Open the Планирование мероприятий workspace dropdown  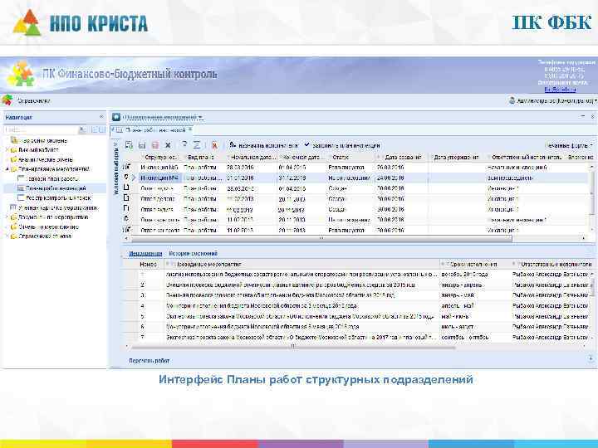pyautogui.click(x=164, y=117)
